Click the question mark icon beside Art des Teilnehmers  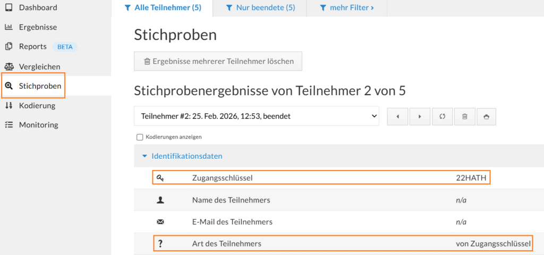(160, 243)
